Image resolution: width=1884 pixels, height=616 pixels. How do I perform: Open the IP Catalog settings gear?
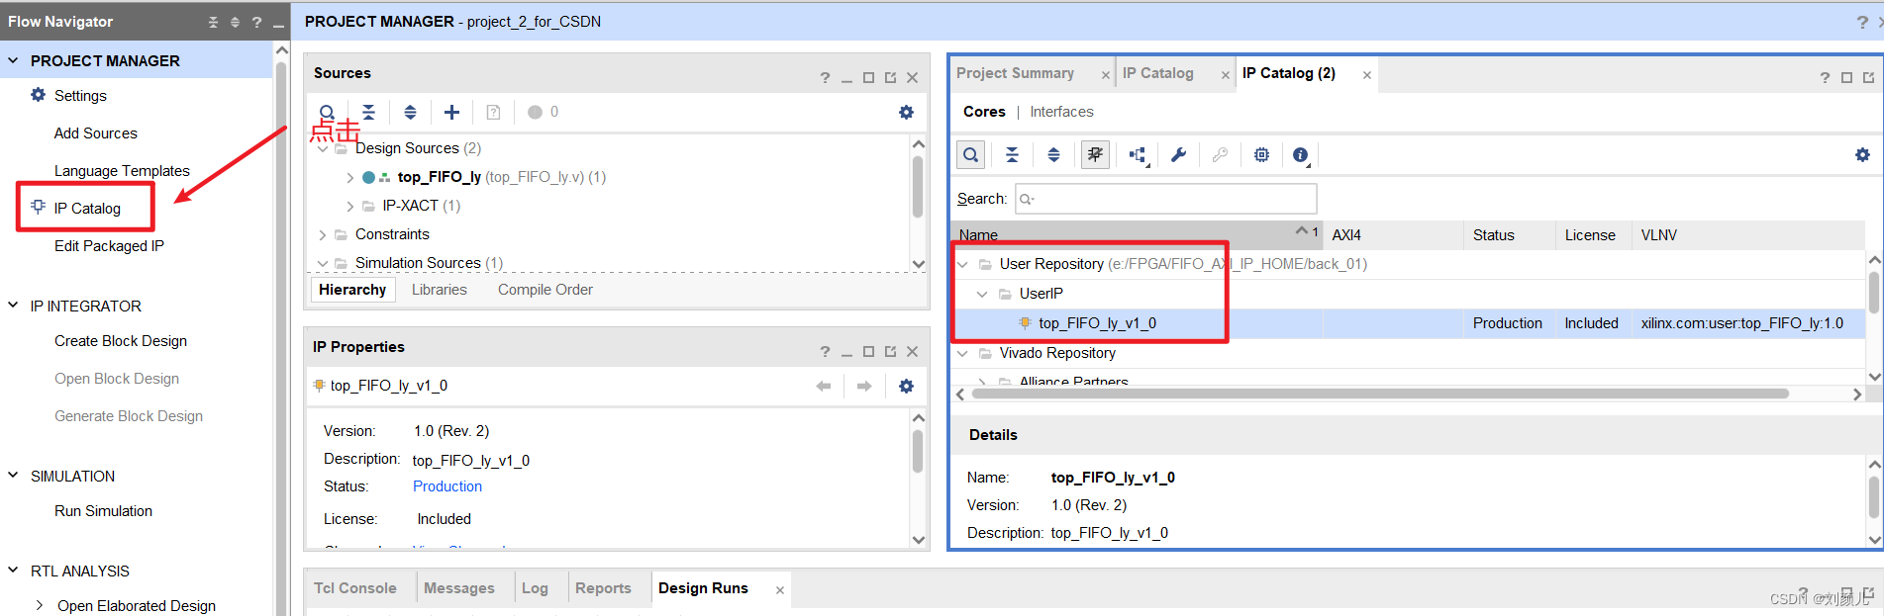1862,154
